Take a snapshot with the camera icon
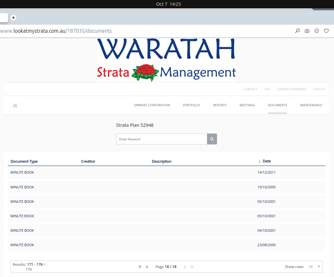This screenshot has height=277, width=334. [307, 31]
